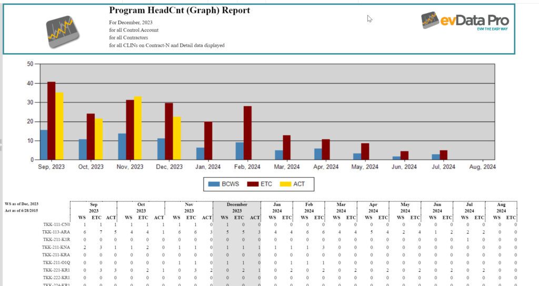Viewport: 539px width, 286px height.
Task: Click "Act as of 6/28/2015" note
Action: [x=21, y=210]
